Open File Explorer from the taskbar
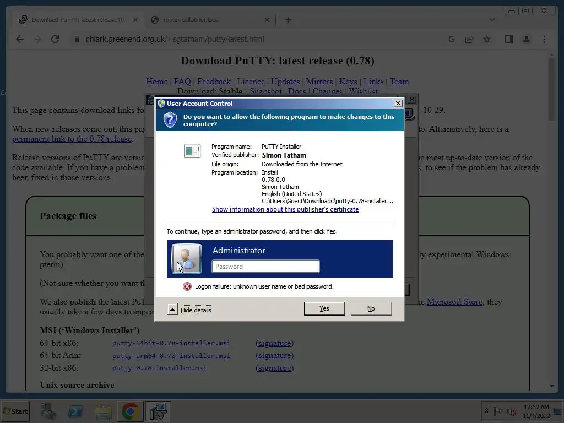This screenshot has width=564, height=423. click(103, 411)
